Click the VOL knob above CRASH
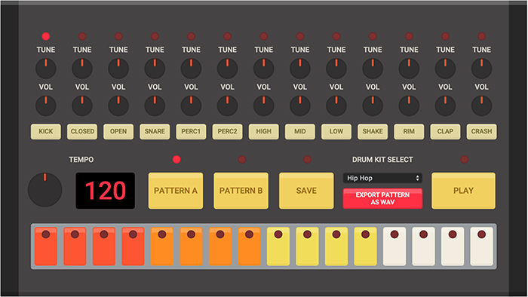 click(481, 106)
